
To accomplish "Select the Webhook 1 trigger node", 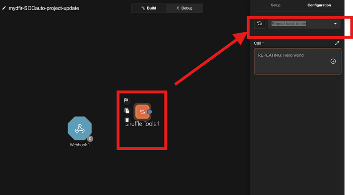I will 80,128.
